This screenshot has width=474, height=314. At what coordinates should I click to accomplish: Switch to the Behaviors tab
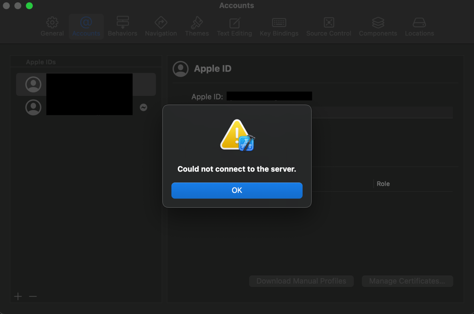pos(123,27)
